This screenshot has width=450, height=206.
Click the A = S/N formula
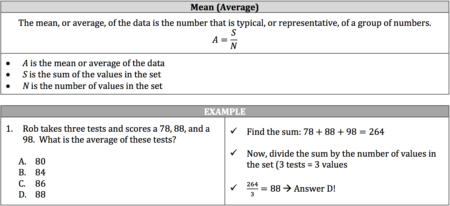point(225,40)
